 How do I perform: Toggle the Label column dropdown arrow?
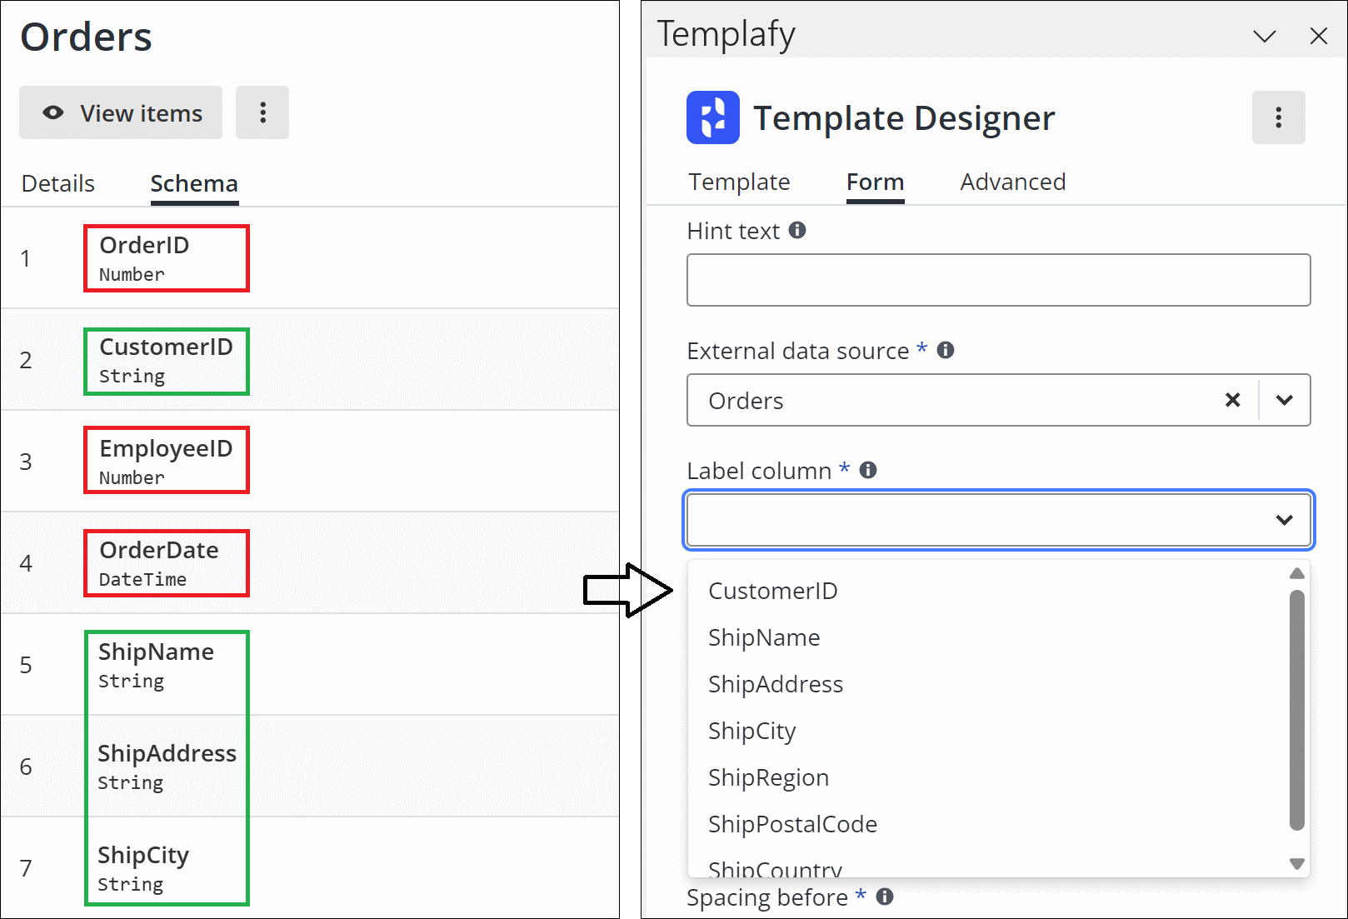(1284, 520)
